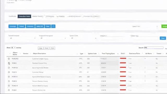Sort table by System Code column

coord(92,54)
